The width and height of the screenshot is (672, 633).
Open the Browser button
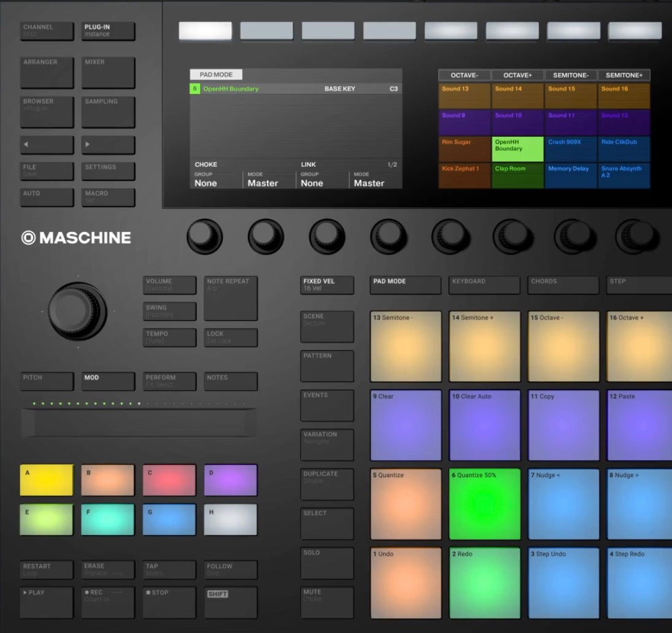[47, 111]
